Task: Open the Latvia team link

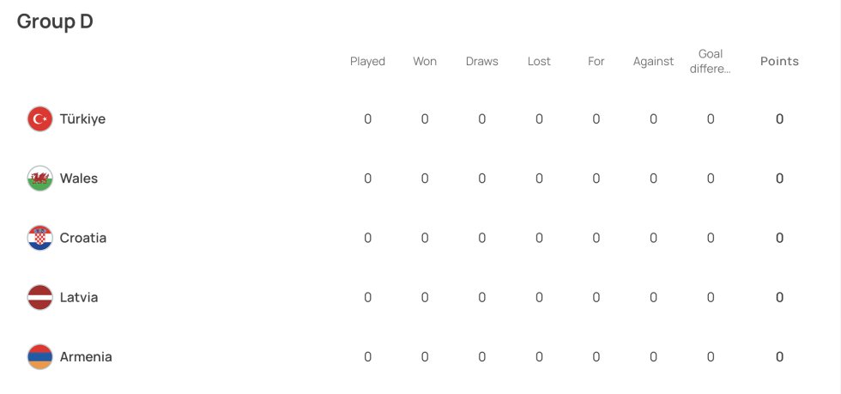Action: coord(79,297)
